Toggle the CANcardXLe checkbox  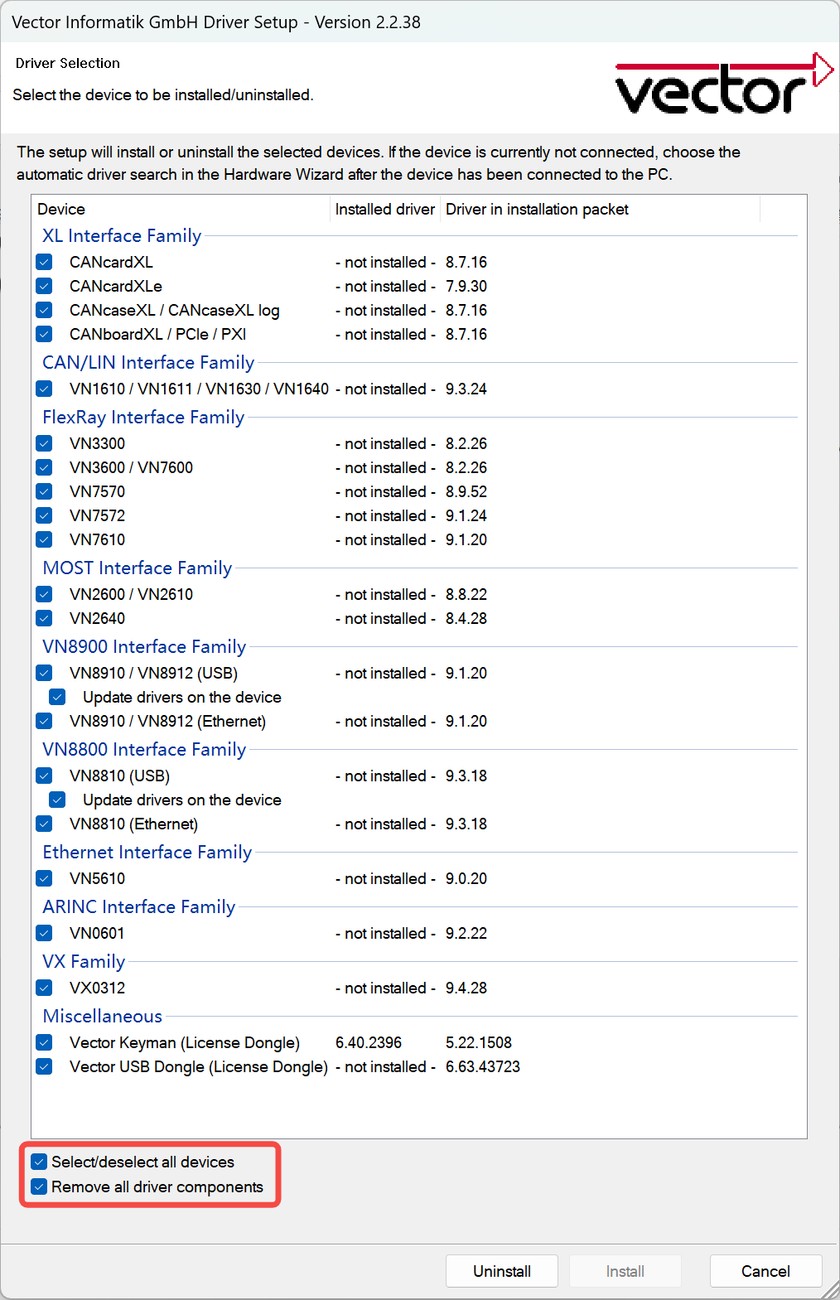(x=45, y=286)
